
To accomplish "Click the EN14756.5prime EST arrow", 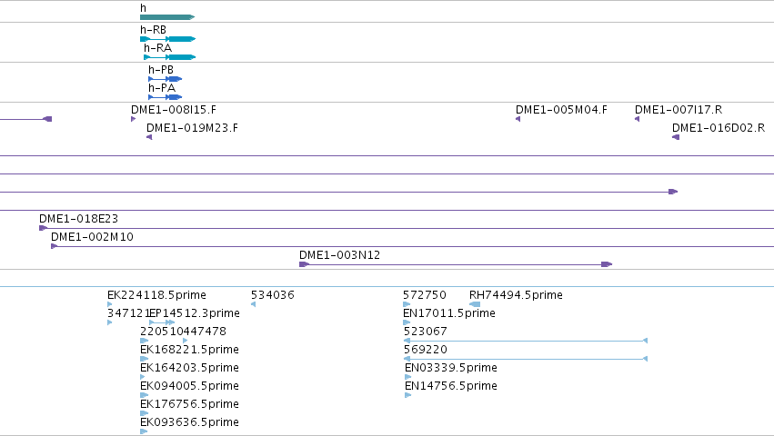I will [407, 395].
